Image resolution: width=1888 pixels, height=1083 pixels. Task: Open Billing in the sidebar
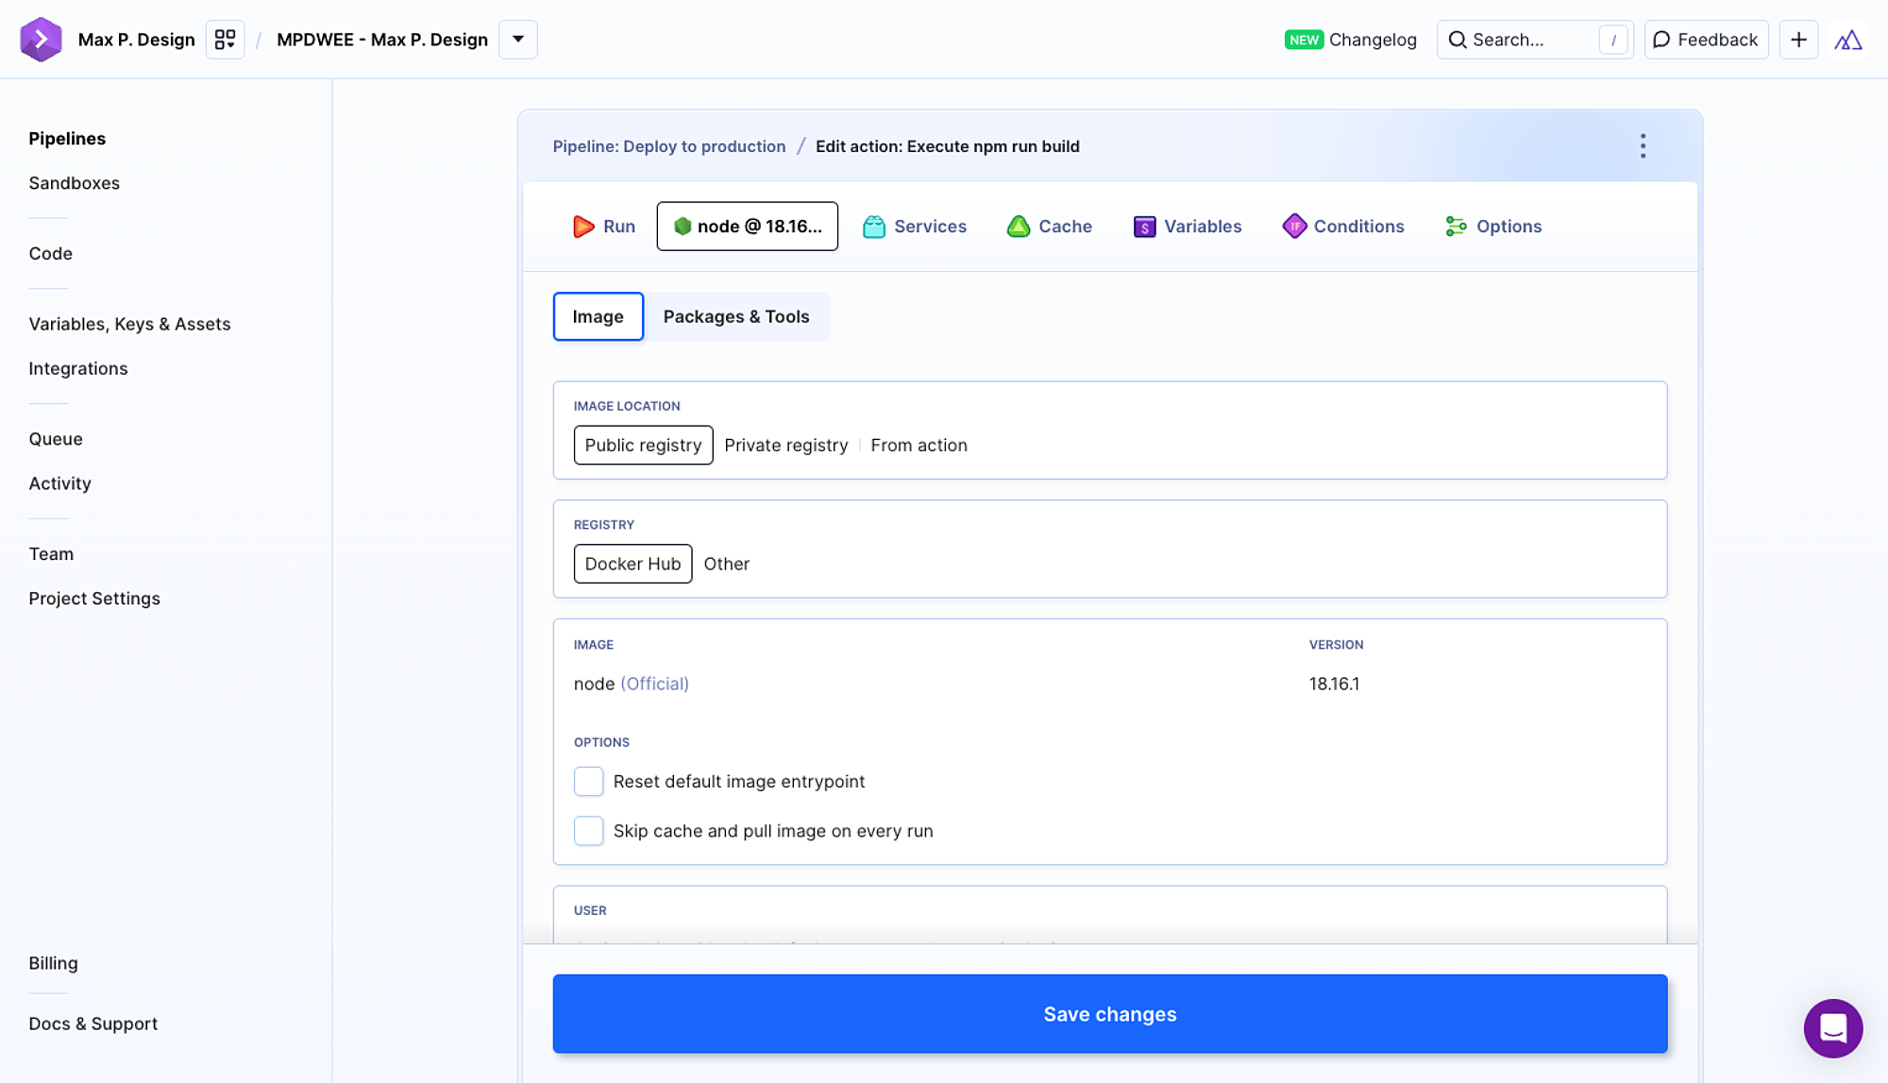pos(53,963)
